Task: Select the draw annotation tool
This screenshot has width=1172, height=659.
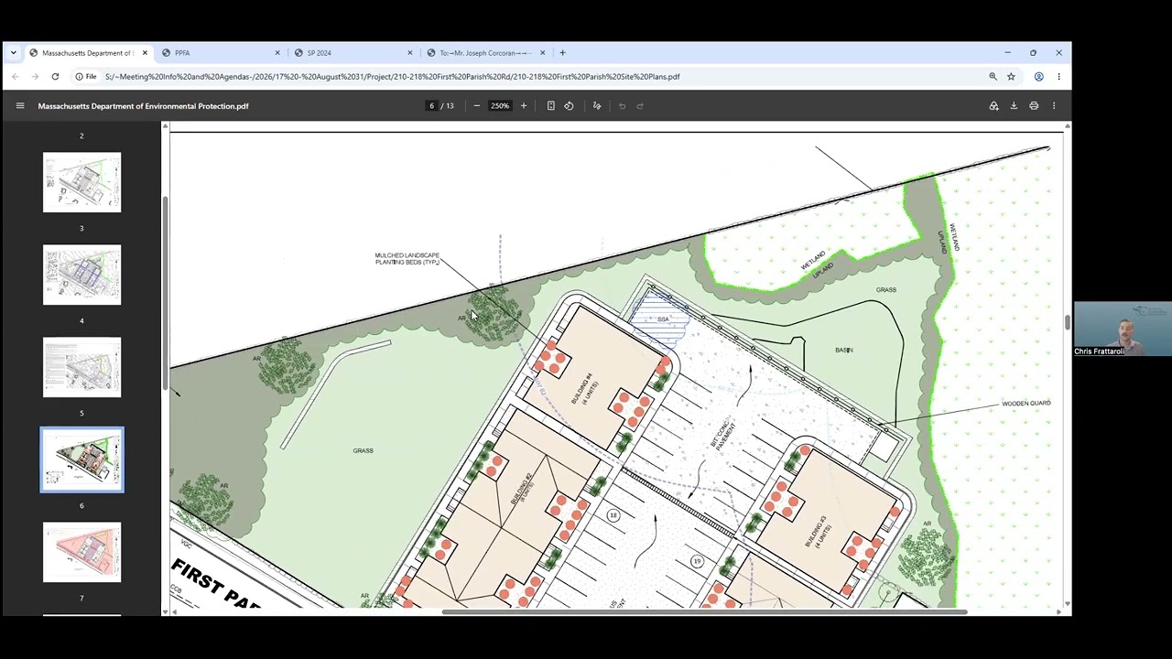Action: pyautogui.click(x=597, y=106)
